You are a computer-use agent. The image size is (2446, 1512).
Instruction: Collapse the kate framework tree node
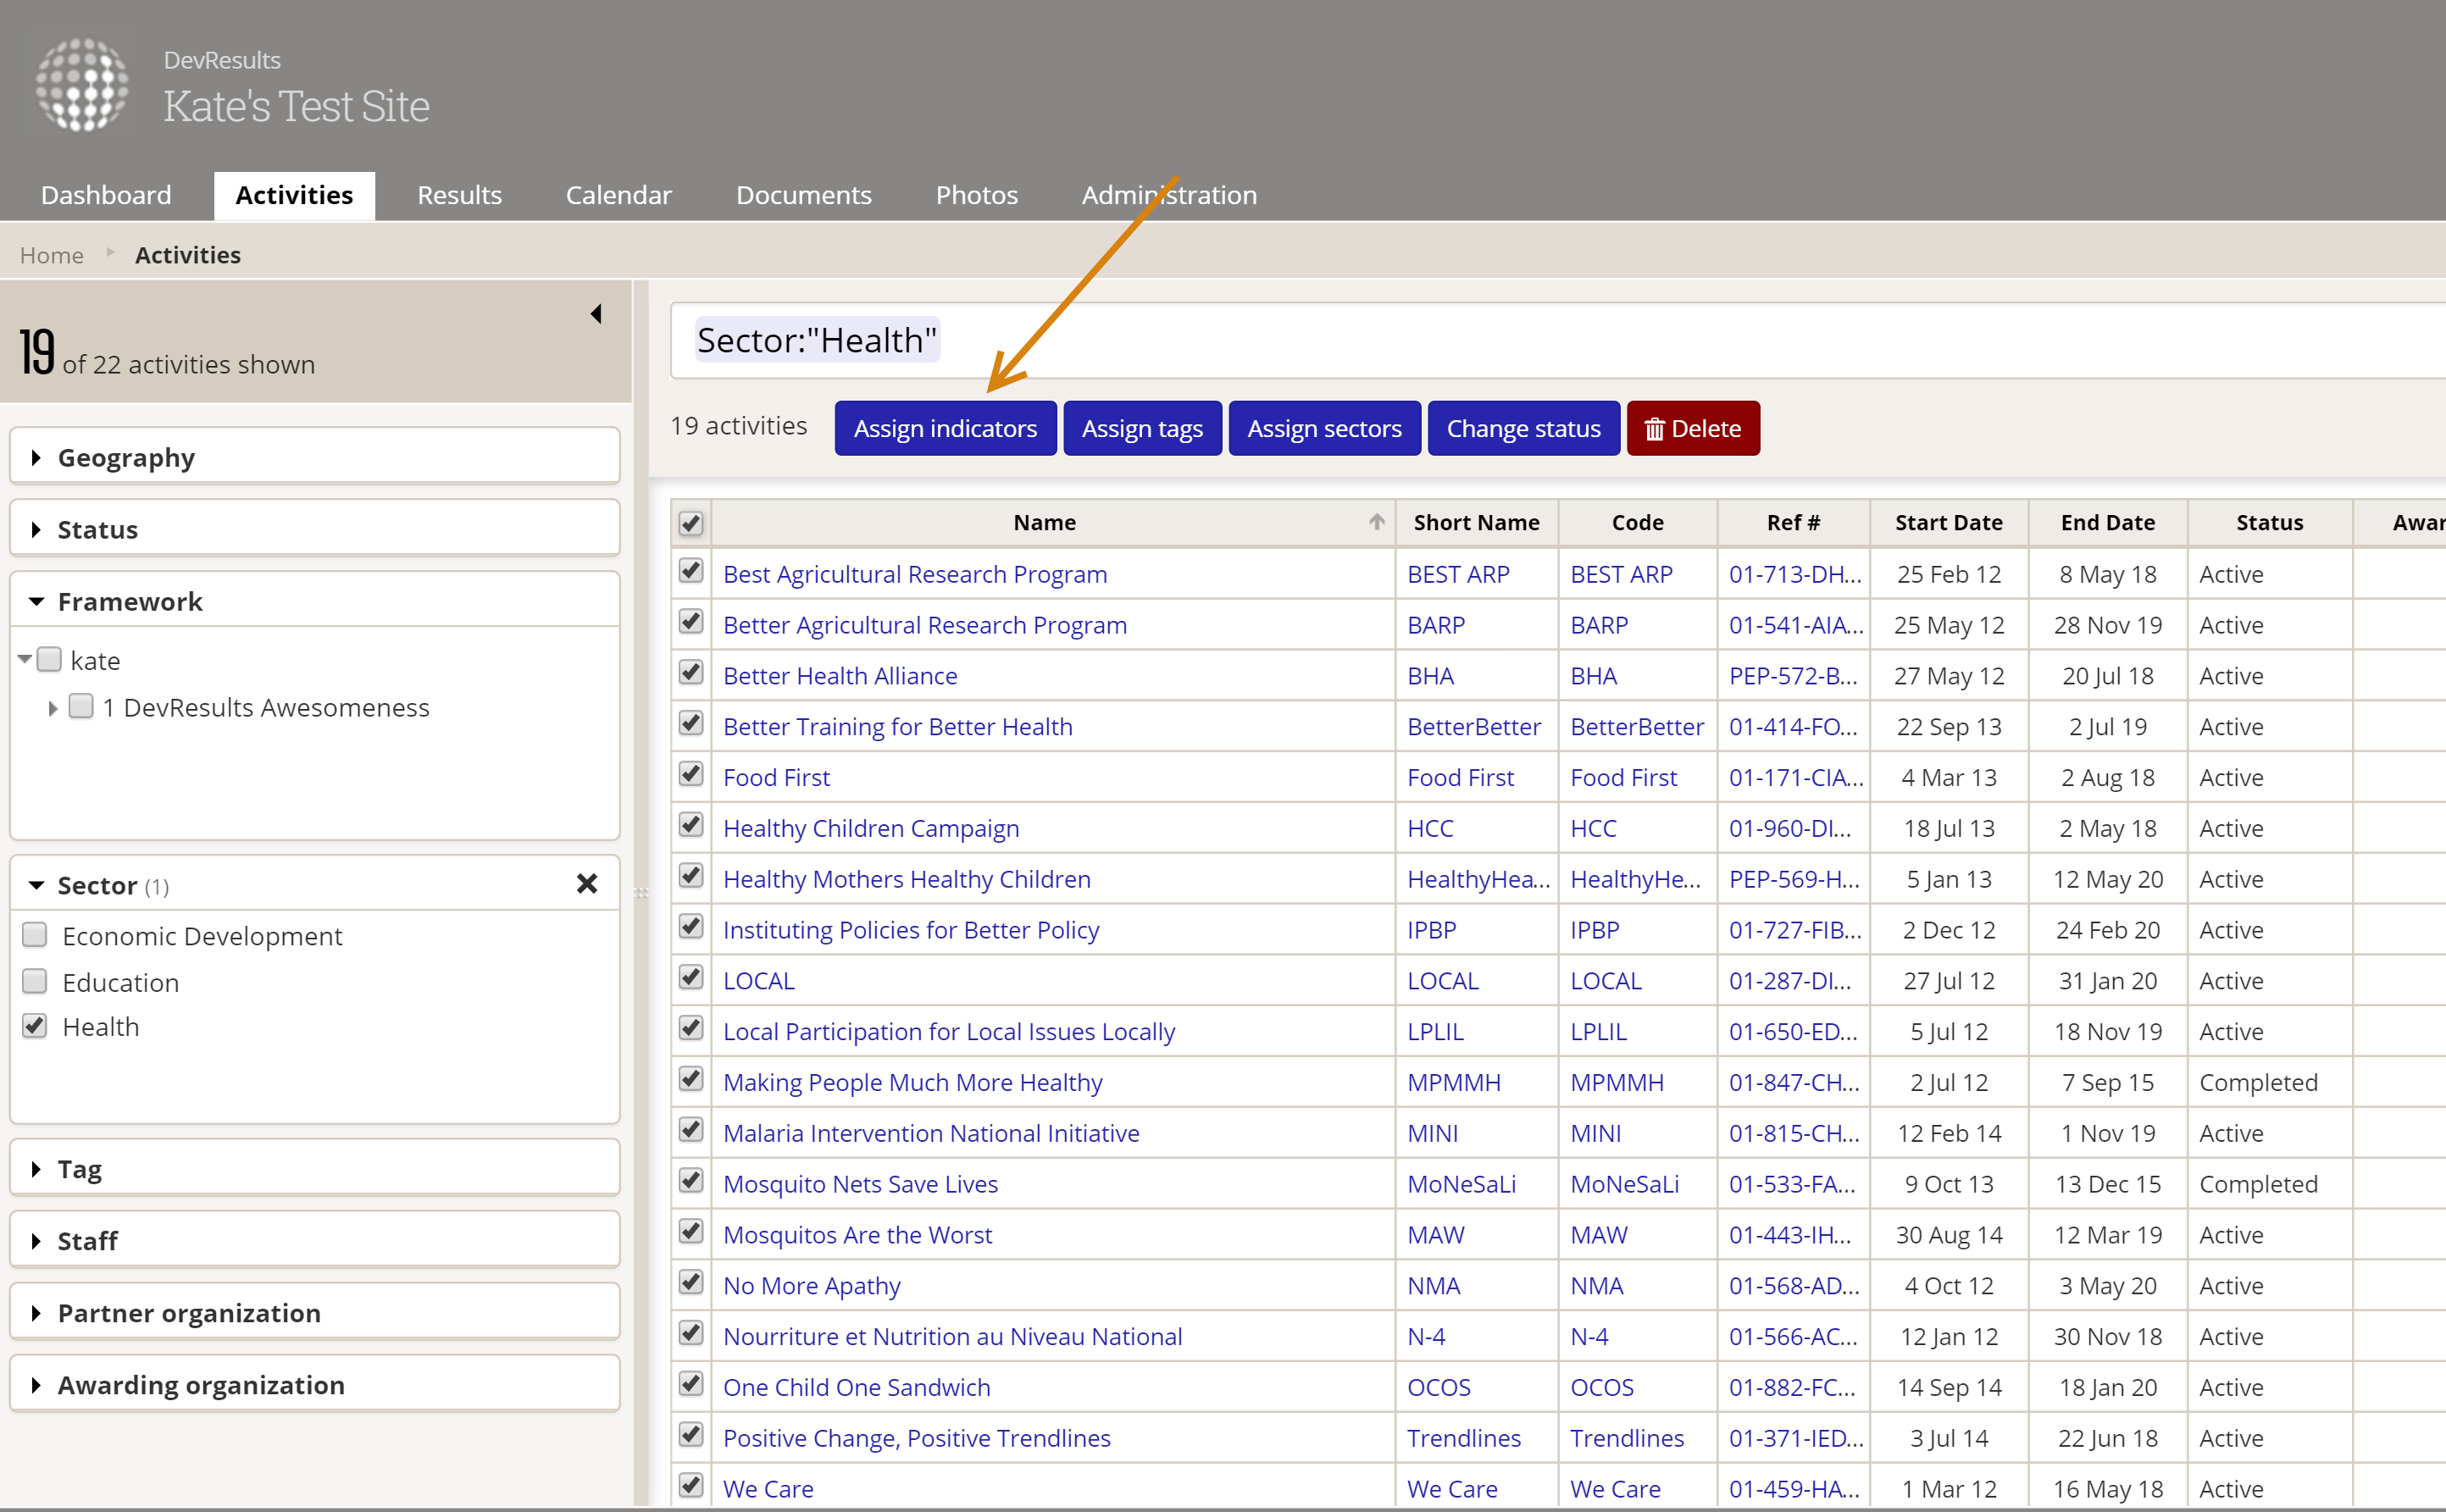(24, 659)
